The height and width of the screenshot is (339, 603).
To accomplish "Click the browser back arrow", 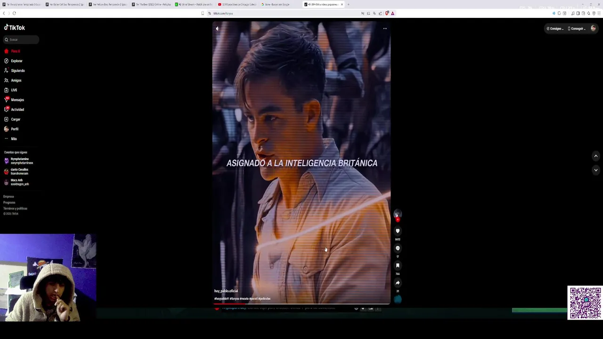I will 4,13.
